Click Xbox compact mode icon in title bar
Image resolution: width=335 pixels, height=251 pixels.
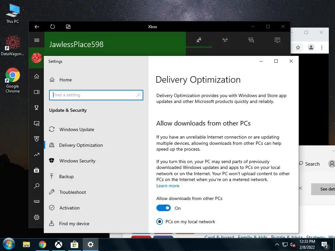tap(68, 27)
